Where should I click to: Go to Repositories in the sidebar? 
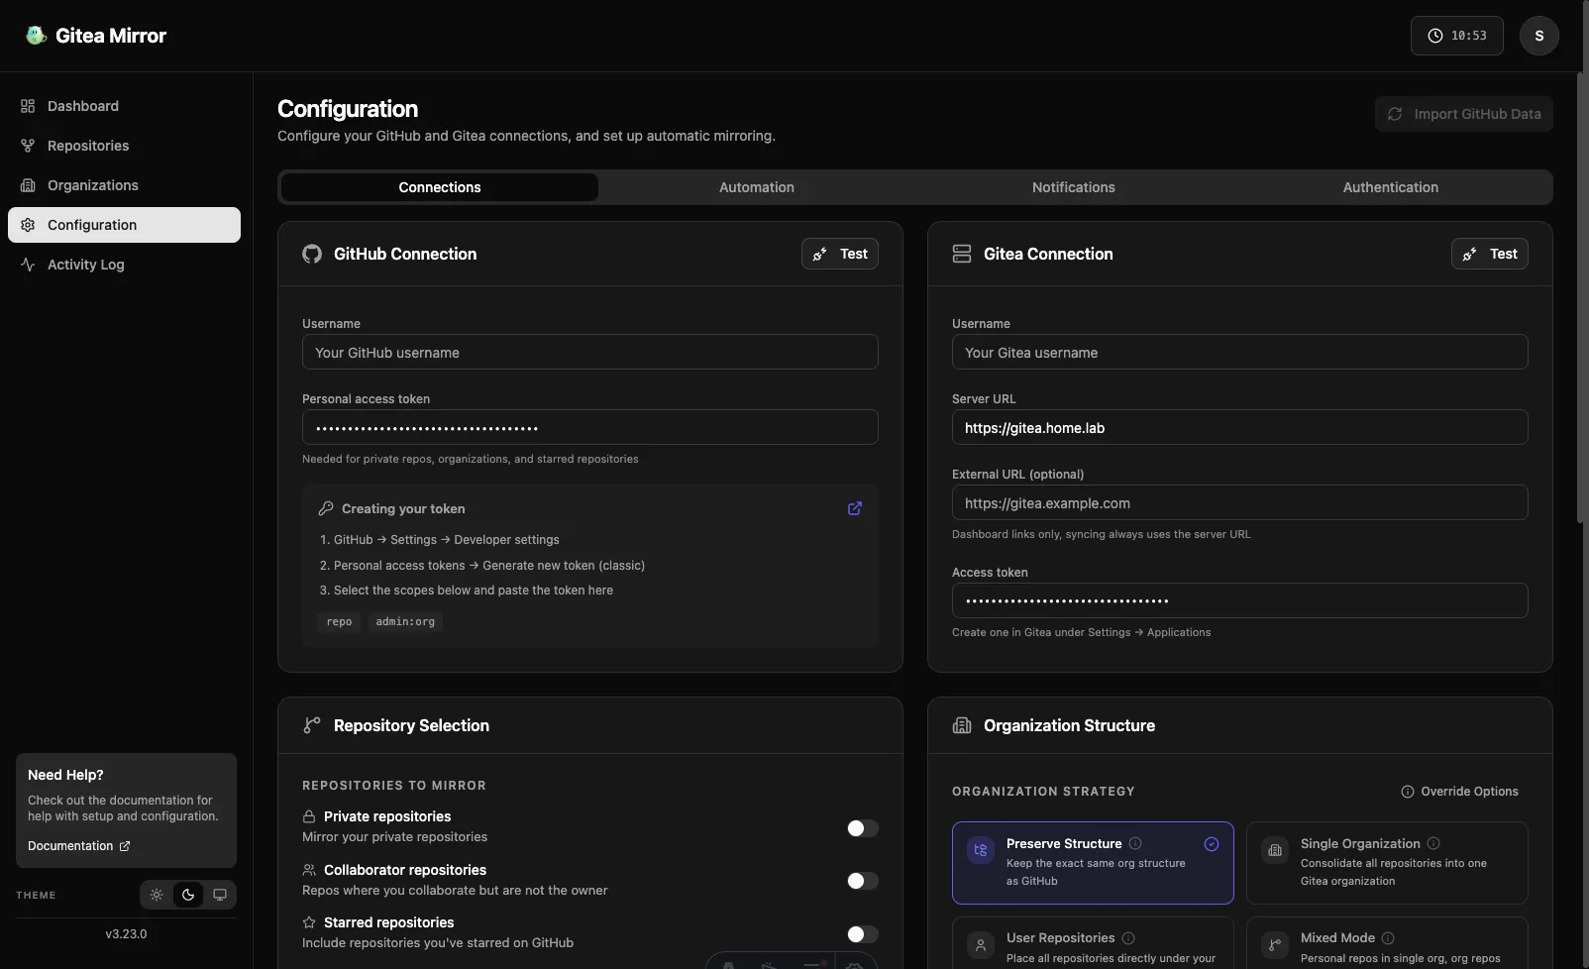(x=124, y=146)
